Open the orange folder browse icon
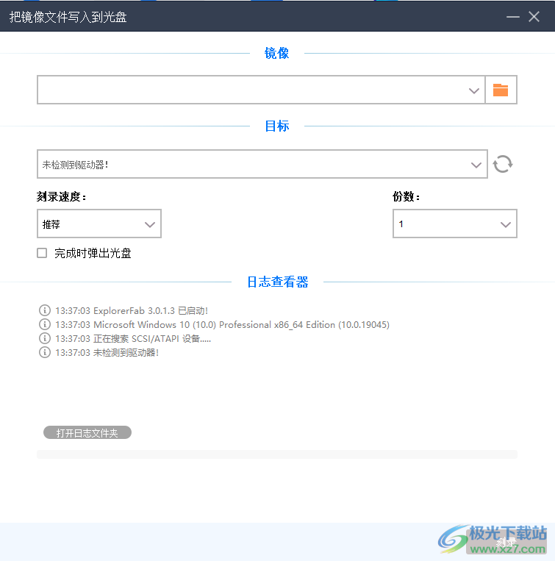 pos(501,90)
